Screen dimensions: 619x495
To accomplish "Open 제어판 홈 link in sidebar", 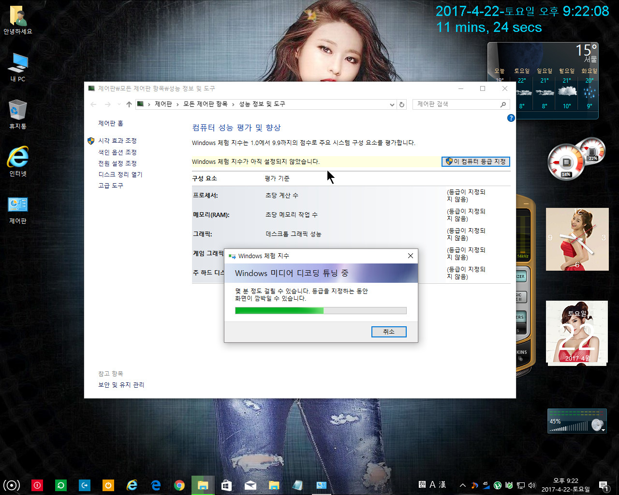I will click(x=111, y=123).
